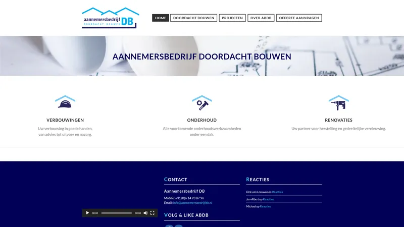Open the Doordacht Bouwen menu item

(x=193, y=18)
